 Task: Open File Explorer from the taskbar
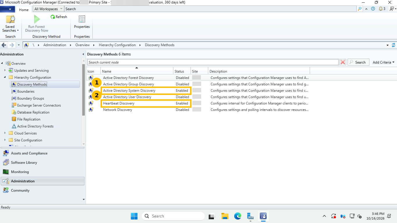click(225, 216)
